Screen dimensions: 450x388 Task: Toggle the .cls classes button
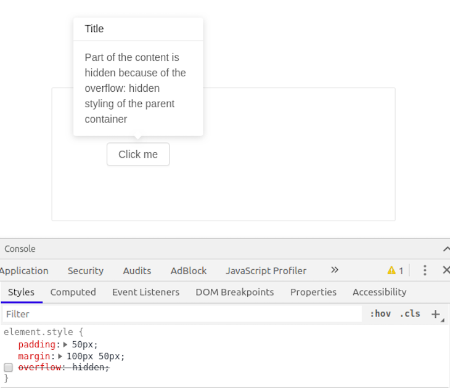click(x=410, y=313)
